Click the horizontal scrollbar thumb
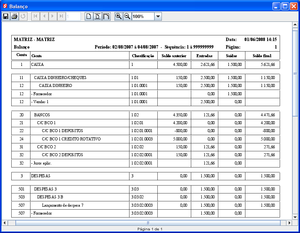Viewport: 300px width, 233px height. pyautogui.click(x=148, y=223)
